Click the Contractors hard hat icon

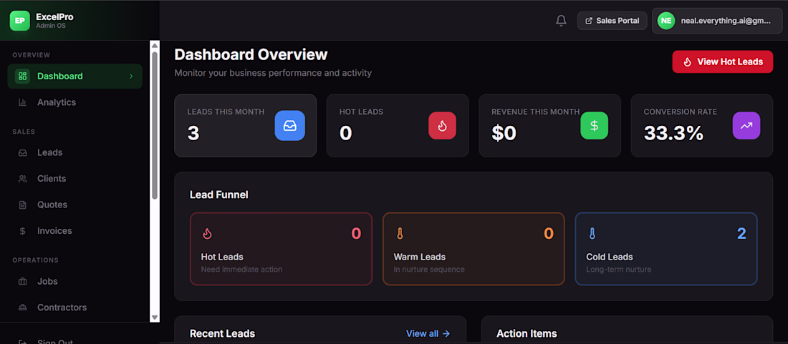(x=22, y=308)
